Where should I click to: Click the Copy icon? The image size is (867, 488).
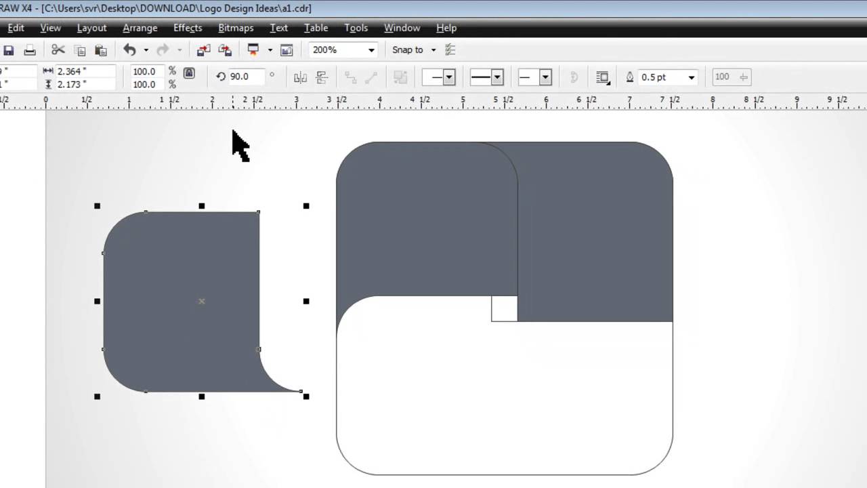80,50
